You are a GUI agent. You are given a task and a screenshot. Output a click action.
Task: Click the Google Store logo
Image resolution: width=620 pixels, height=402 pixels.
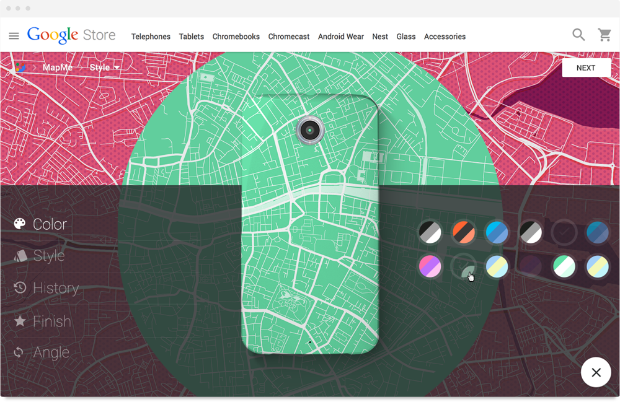[x=71, y=35]
